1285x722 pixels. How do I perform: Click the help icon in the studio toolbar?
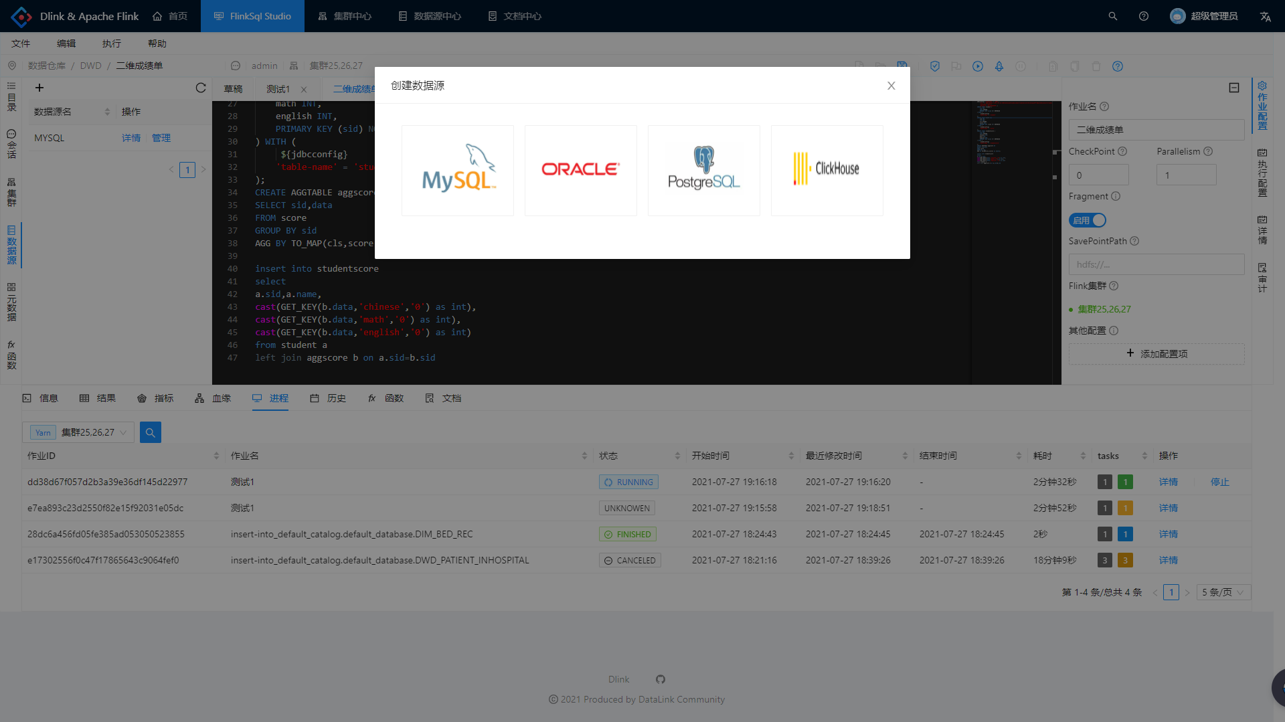click(1118, 66)
